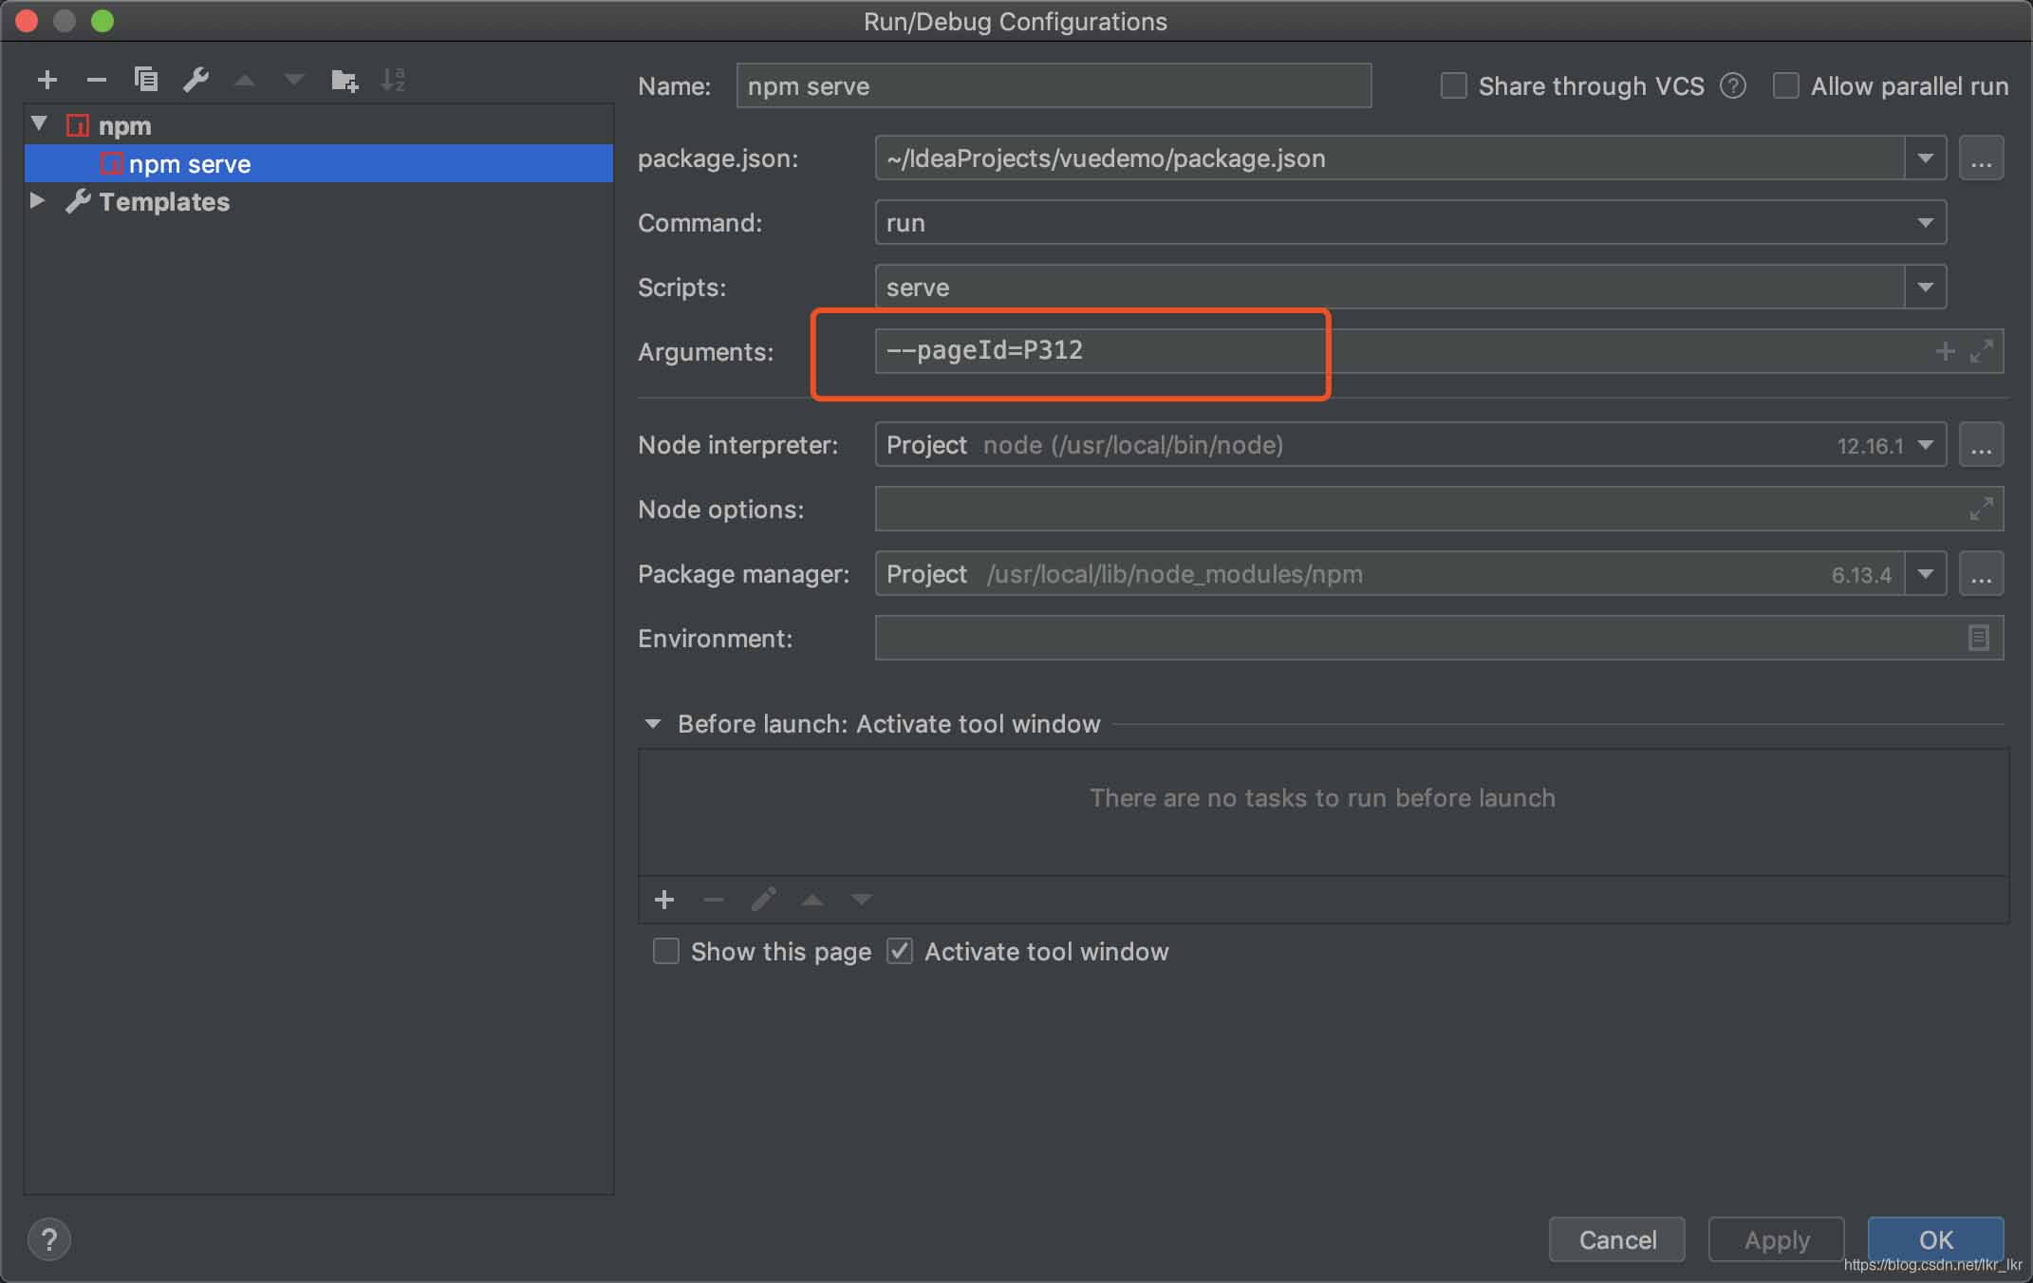Open the Command dropdown

tap(1925, 223)
